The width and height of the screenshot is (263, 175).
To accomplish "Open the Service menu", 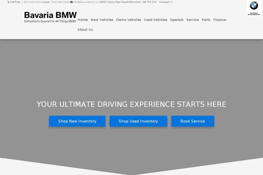I will coord(192,20).
